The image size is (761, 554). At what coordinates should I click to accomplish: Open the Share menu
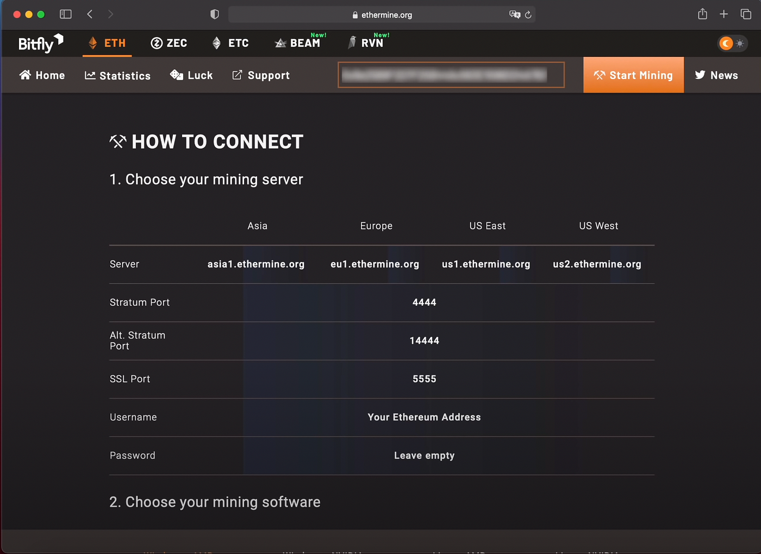tap(702, 14)
